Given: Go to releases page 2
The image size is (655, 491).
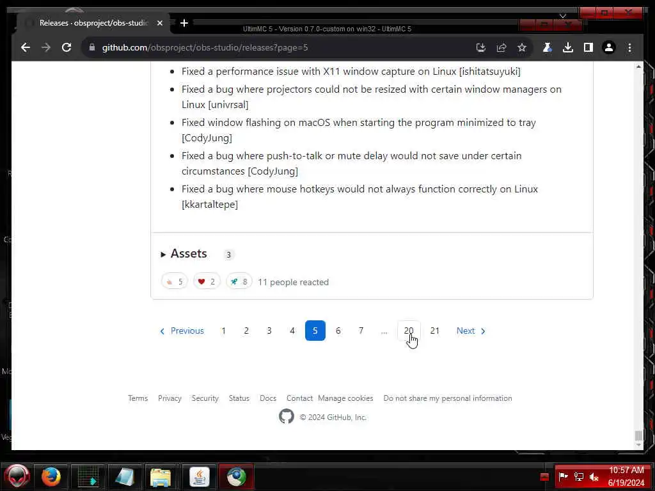Looking at the screenshot, I should click(246, 331).
